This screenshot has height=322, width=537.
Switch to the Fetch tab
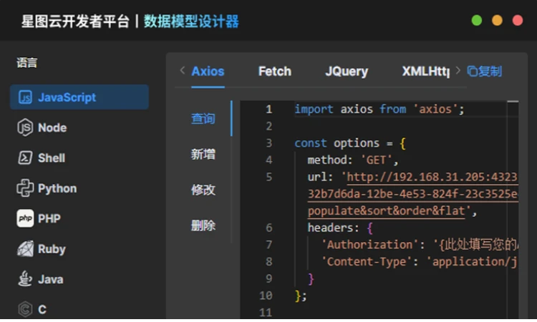coord(274,71)
